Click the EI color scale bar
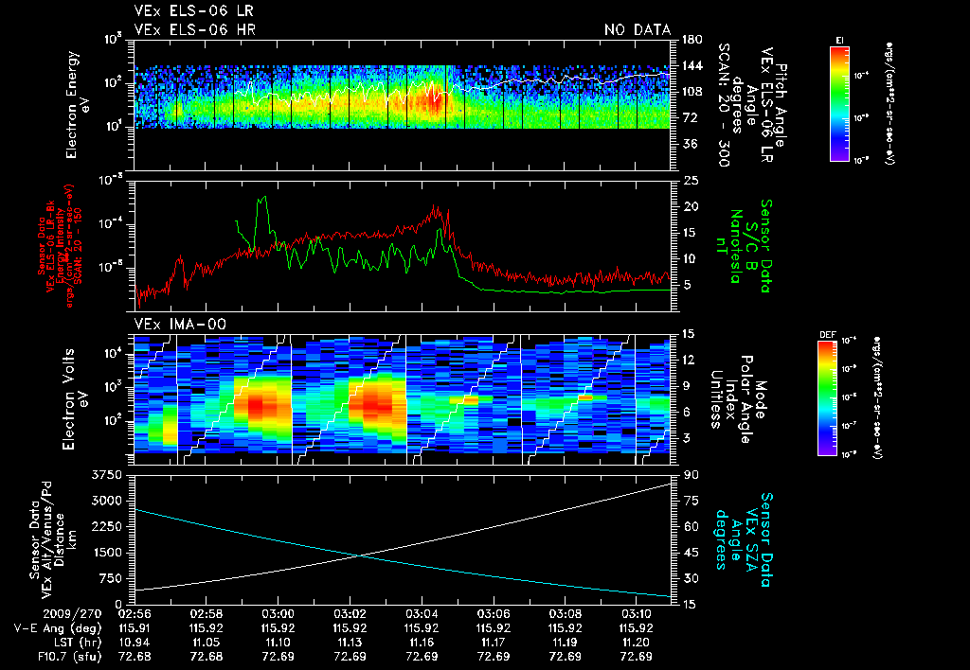 (x=839, y=103)
